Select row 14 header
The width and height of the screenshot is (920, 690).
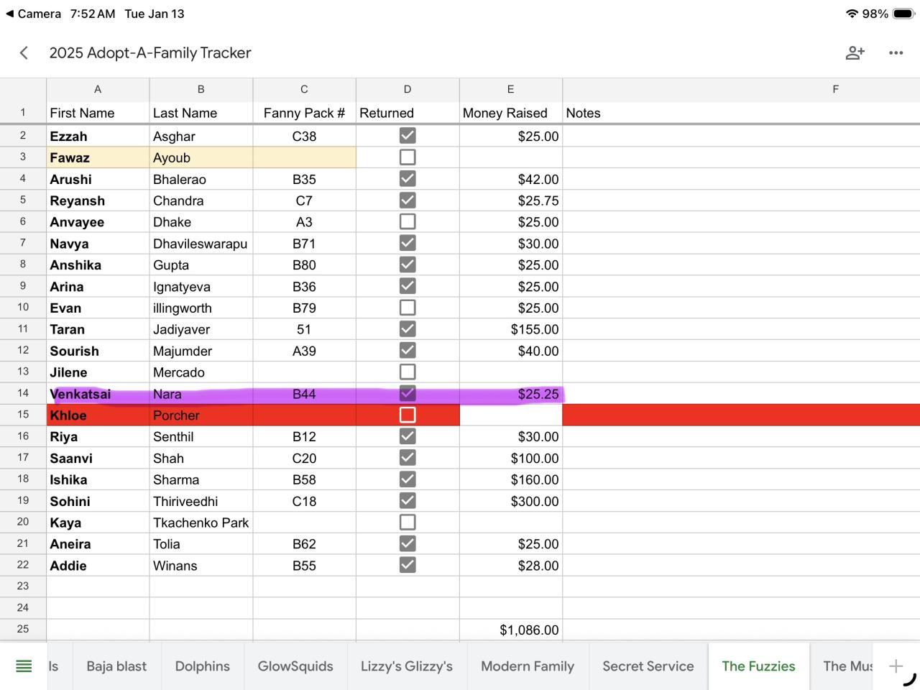23,394
